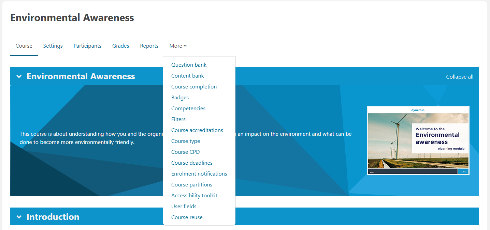
Task: Open Competencies menu entry
Action: click(188, 109)
